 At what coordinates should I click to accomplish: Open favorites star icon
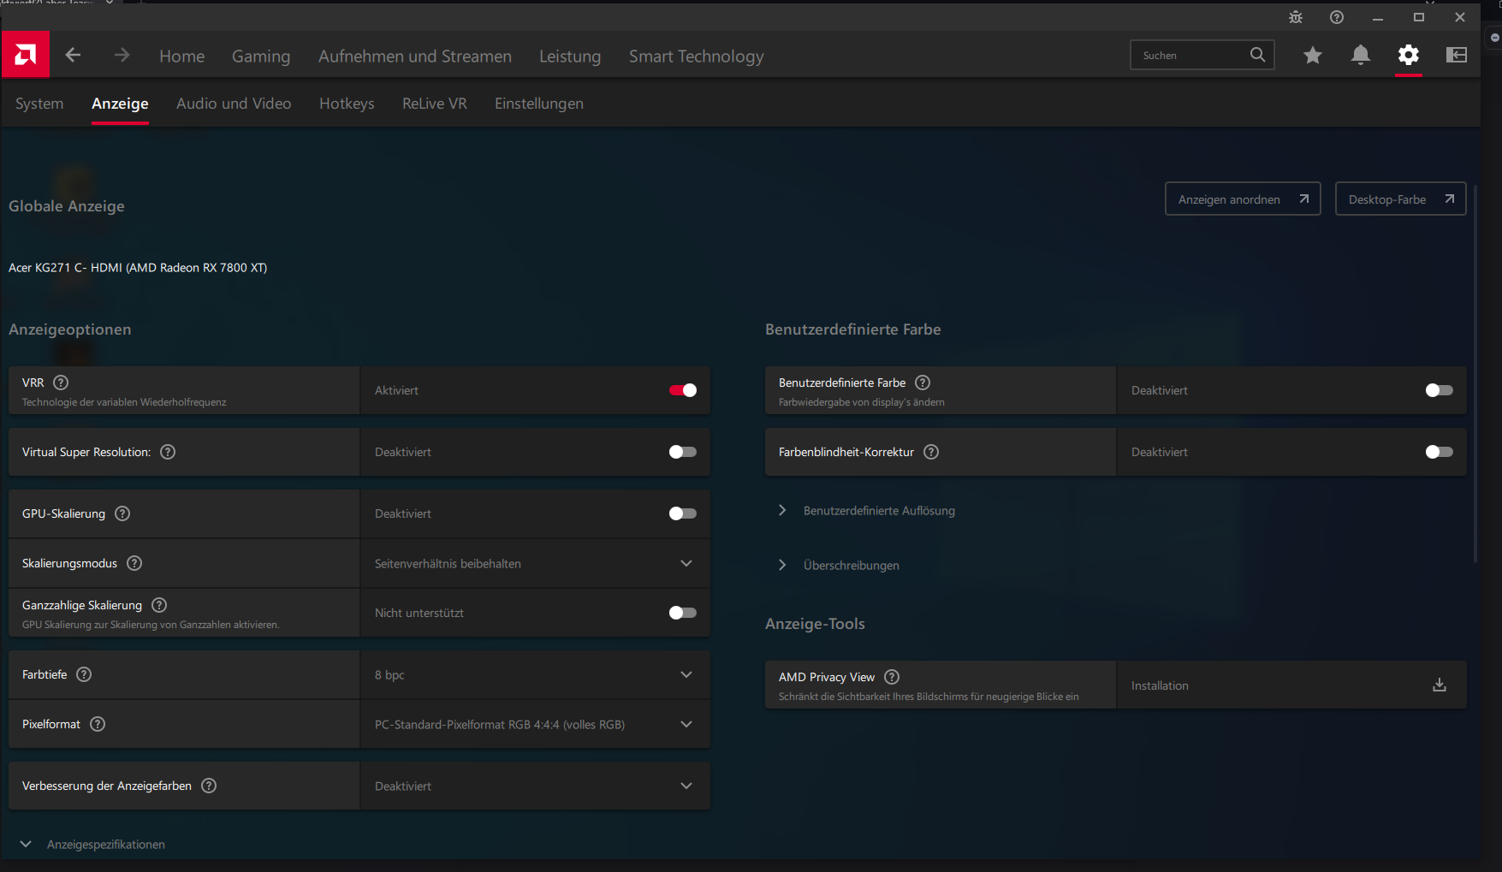coord(1313,56)
